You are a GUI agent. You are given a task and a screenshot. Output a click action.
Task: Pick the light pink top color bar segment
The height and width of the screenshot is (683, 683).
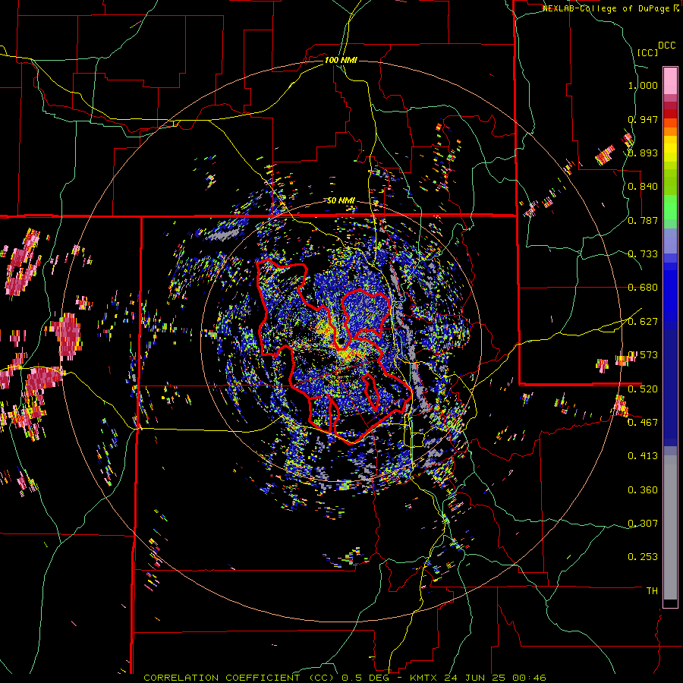(670, 80)
